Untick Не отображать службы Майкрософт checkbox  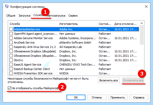[x=9, y=88]
